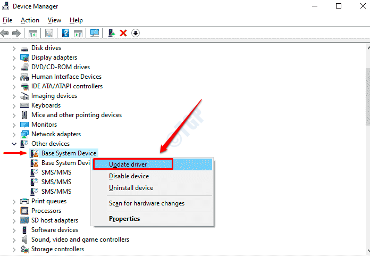Click the Disable device down-arrow toolbar icon
Viewport: 370px width, 256px height.
click(x=136, y=33)
